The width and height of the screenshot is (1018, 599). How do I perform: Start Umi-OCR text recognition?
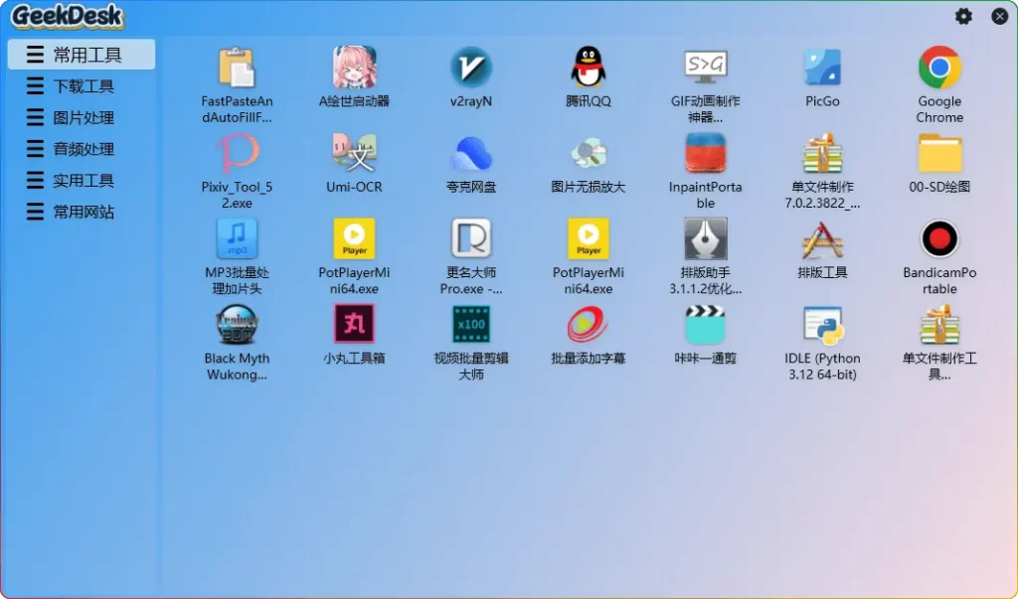click(354, 156)
